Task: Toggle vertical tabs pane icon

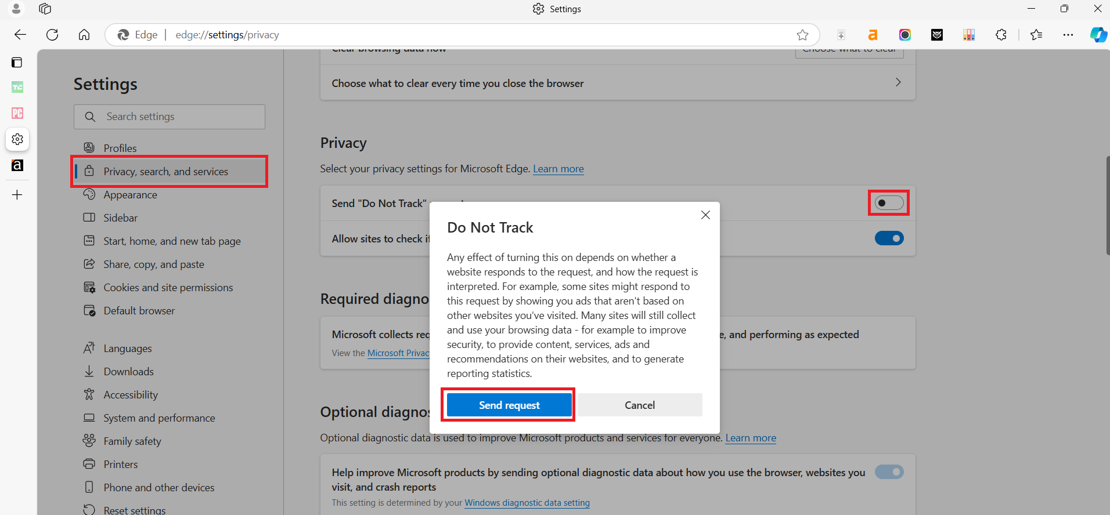Action: pos(17,62)
